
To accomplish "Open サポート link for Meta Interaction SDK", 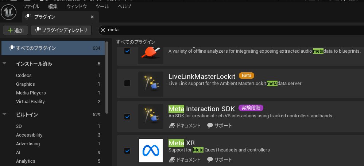I will click(220, 126).
